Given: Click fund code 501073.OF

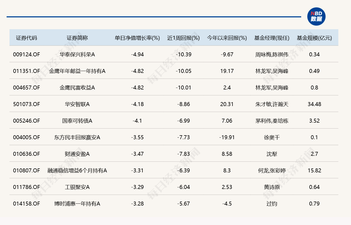Looking at the screenshot, I should pyautogui.click(x=26, y=104).
